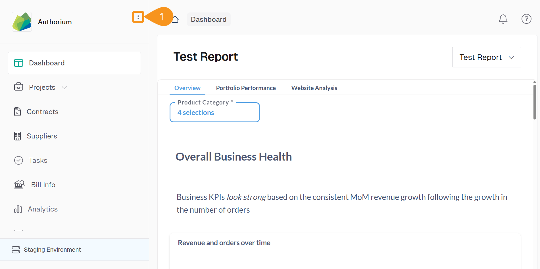The width and height of the screenshot is (540, 269).
Task: Click the Bill Info sidebar icon
Action: [19, 185]
